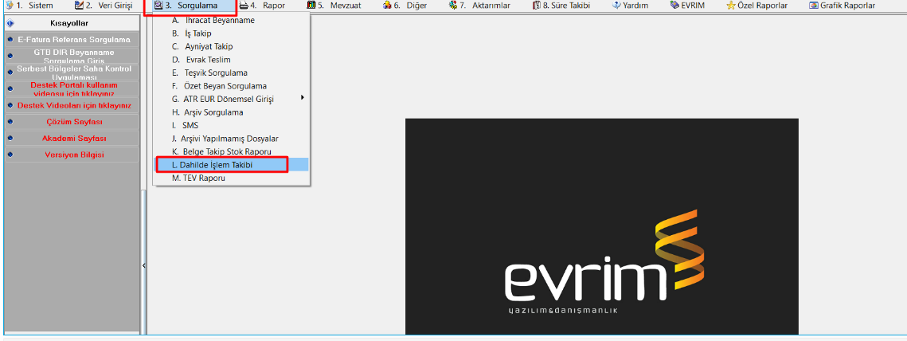Click the Rapor printer icon

click(244, 6)
